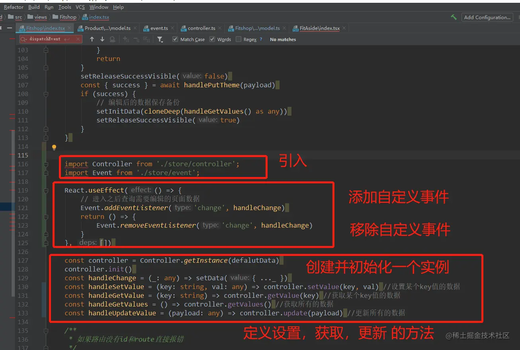
Task: Collapse the useEffect block at line 119
Action: click(46, 190)
